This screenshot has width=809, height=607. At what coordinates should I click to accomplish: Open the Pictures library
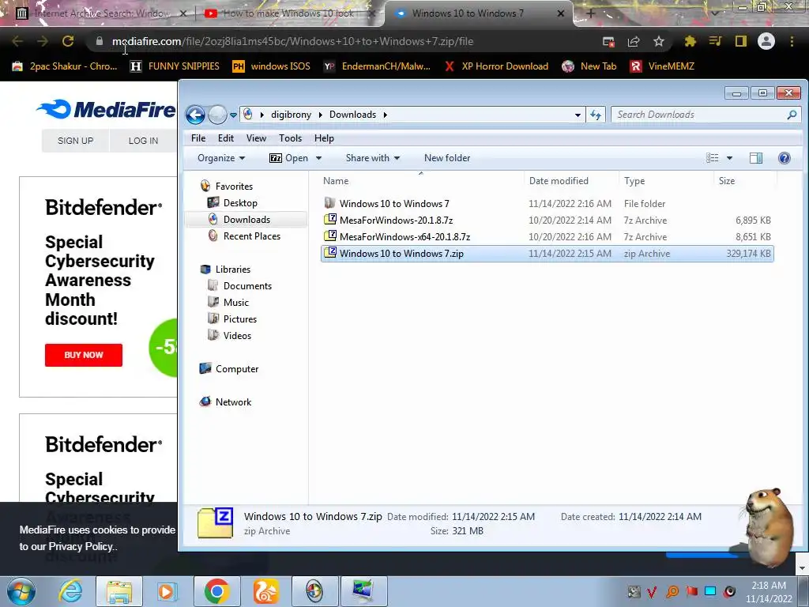tap(240, 319)
